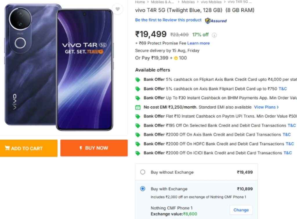Select Buy without Exchange option

pyautogui.click(x=142, y=172)
